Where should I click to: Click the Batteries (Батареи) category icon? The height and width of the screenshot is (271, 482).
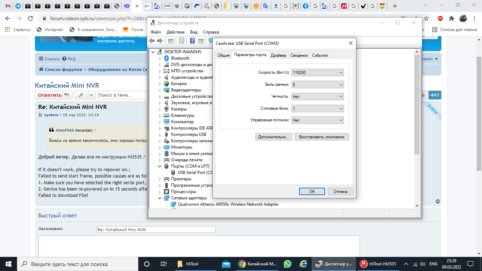point(167,84)
